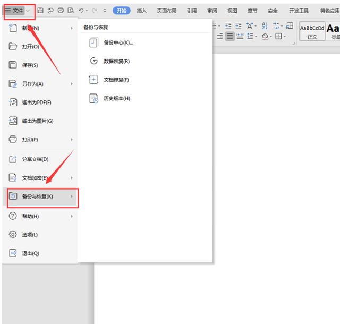The width and height of the screenshot is (340, 324).
Task: Open the line spacing dropdown arrow
Action: (256, 37)
